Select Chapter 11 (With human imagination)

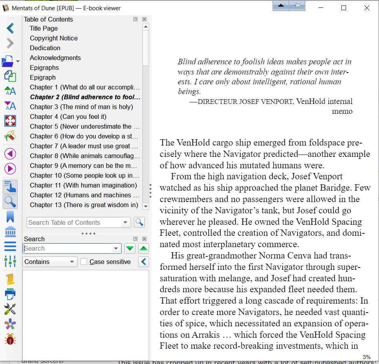click(x=84, y=186)
